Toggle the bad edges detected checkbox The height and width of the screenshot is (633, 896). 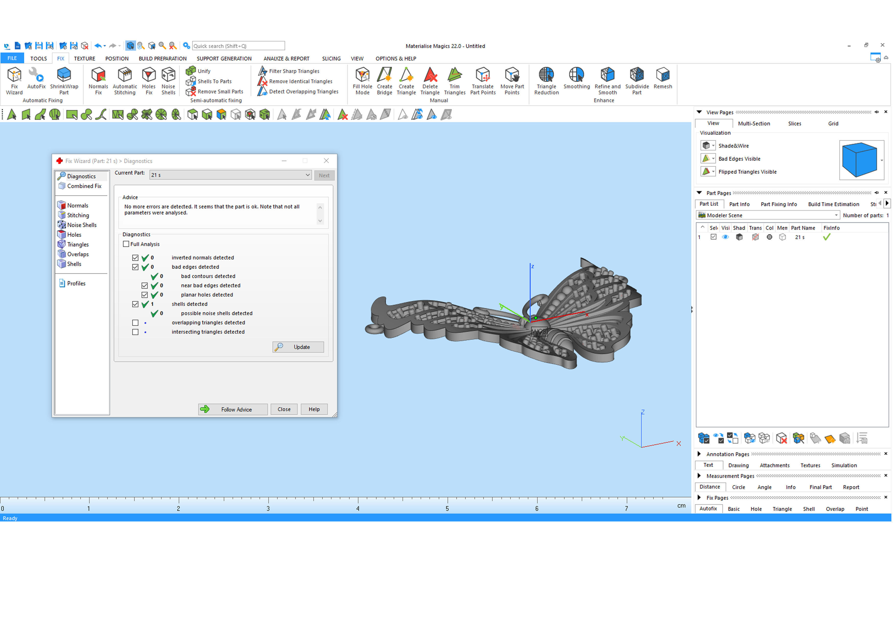(x=135, y=267)
